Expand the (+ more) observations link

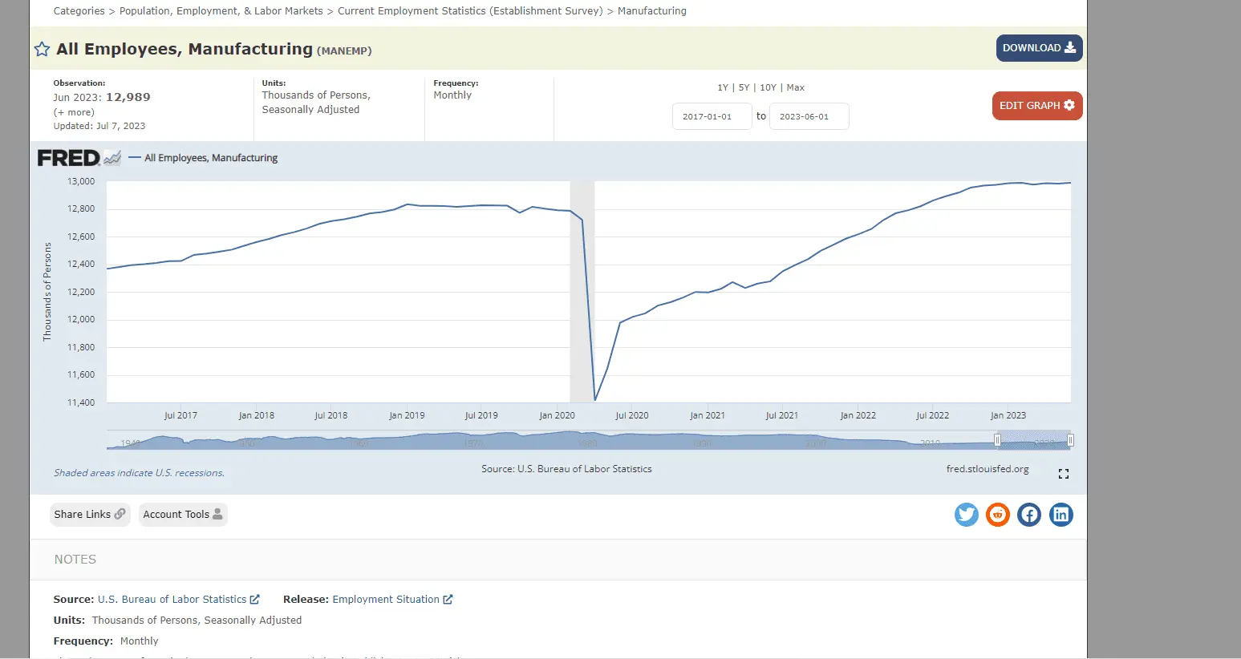tap(74, 112)
